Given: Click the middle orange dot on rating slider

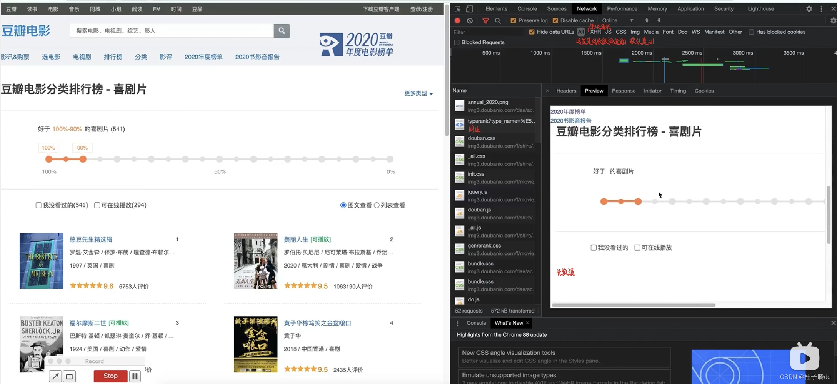Looking at the screenshot, I should [x=66, y=159].
